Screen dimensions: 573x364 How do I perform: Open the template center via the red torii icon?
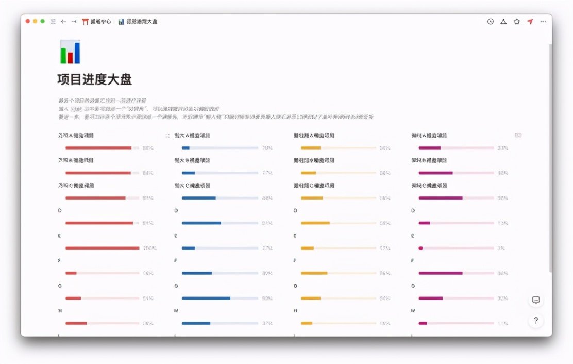point(86,21)
